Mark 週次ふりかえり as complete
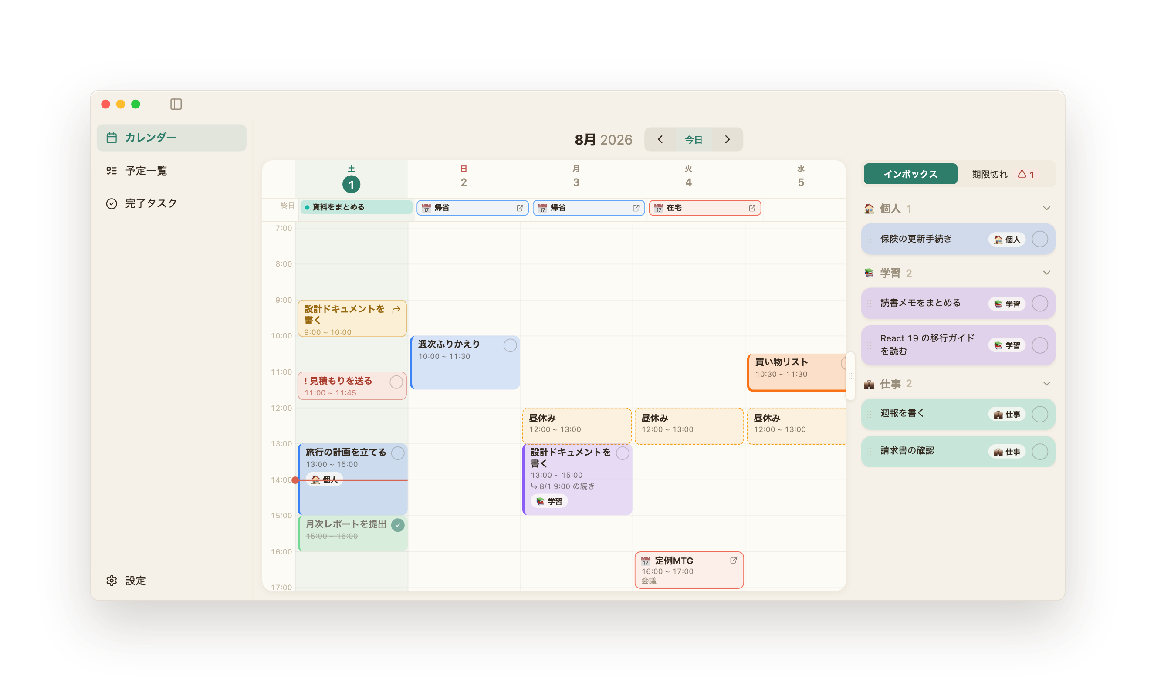 (510, 345)
